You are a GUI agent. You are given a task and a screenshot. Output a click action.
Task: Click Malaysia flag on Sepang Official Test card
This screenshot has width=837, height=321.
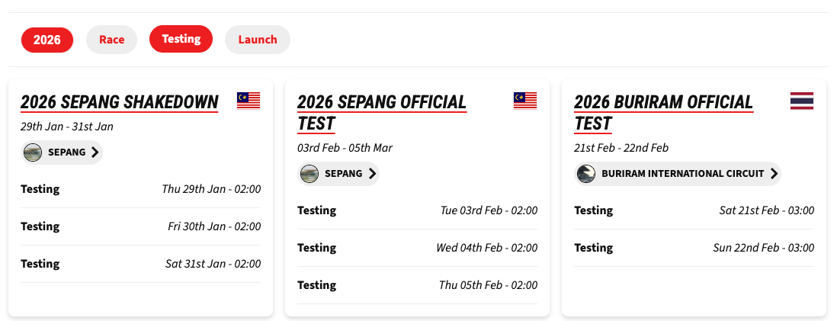(x=525, y=101)
